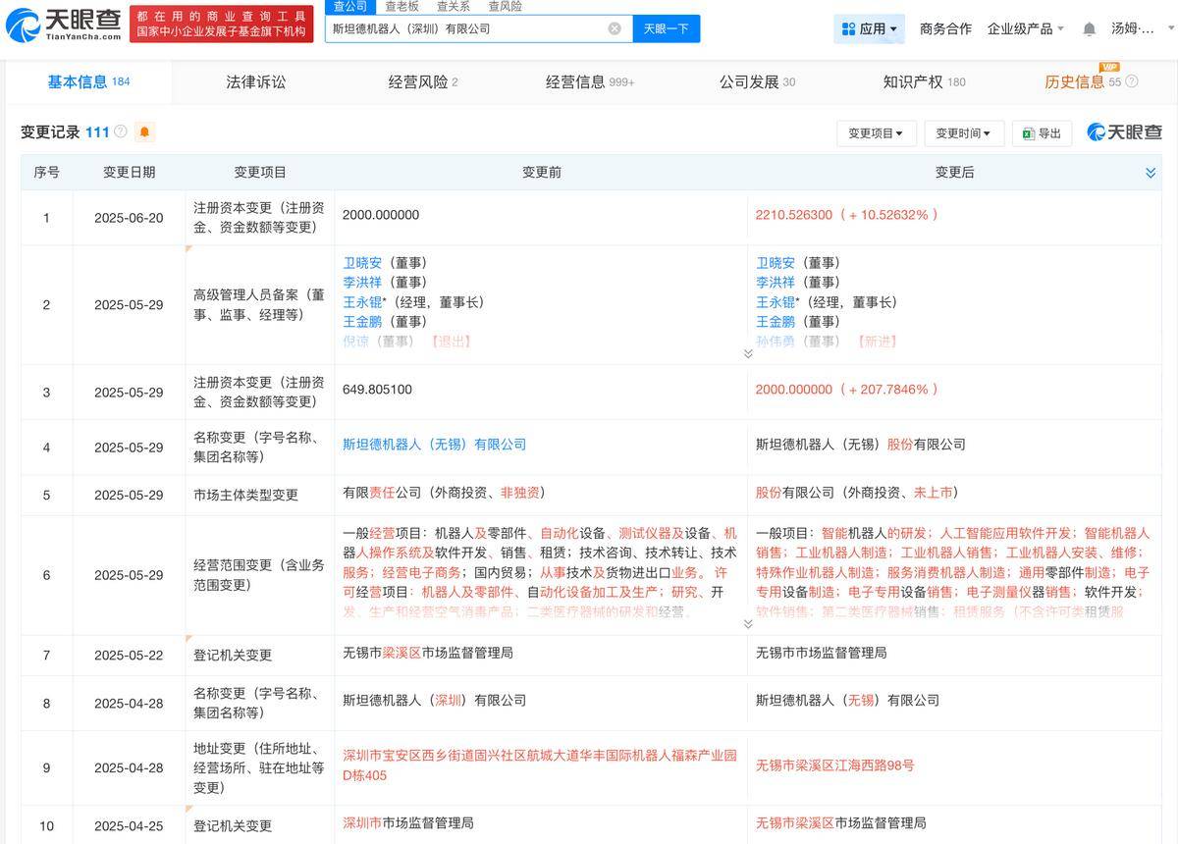
Task: Open 李洪祥 profile in 变更后 column
Action: point(776,283)
